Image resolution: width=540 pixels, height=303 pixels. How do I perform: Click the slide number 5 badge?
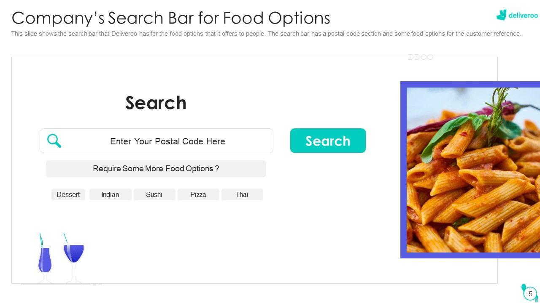click(x=530, y=294)
